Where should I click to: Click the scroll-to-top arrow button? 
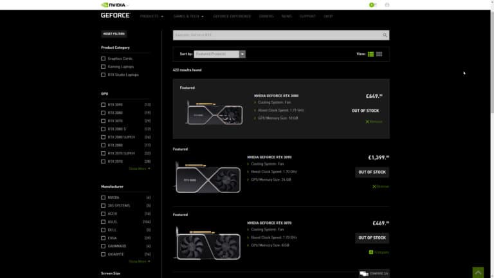477,272
